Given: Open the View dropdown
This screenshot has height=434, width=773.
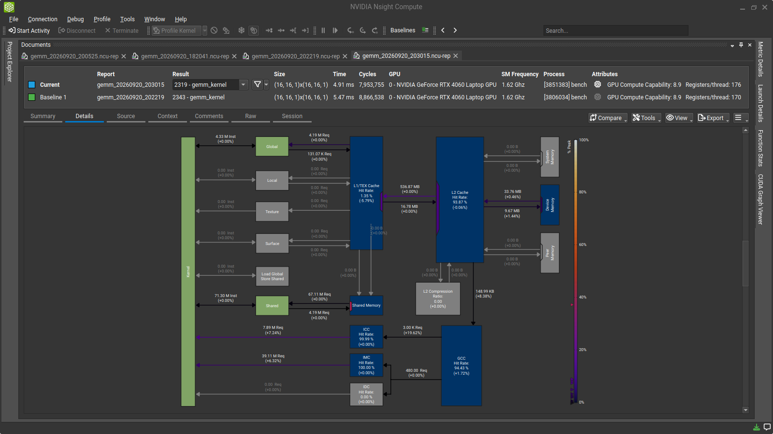Looking at the screenshot, I should point(679,118).
